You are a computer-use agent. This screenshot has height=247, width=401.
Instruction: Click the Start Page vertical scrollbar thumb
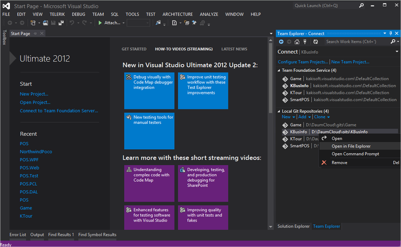(x=271, y=78)
